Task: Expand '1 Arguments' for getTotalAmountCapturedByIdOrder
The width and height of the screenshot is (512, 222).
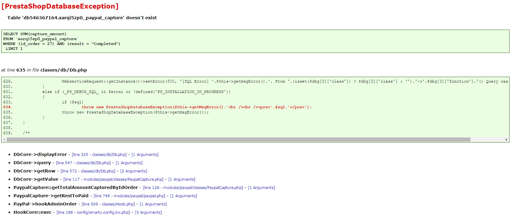Action: [x=261, y=188]
